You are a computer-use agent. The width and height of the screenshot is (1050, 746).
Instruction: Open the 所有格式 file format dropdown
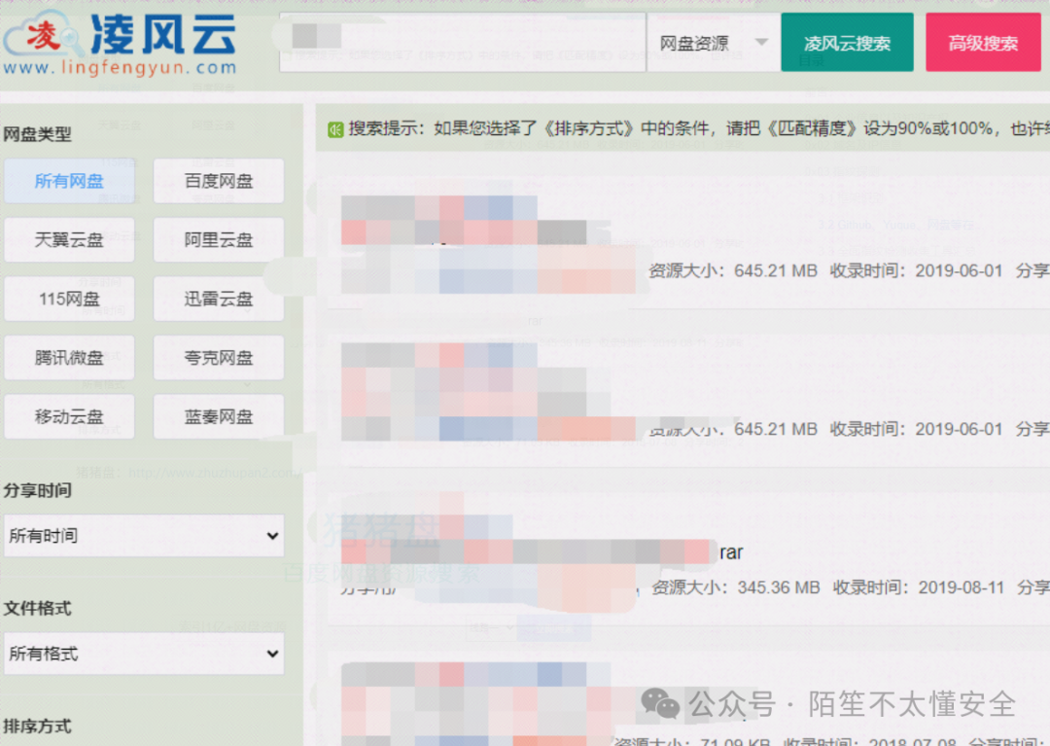144,653
